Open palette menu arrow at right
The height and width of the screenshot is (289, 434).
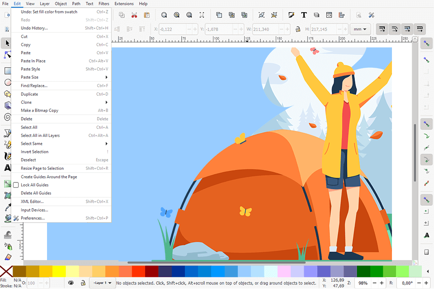pyautogui.click(x=428, y=271)
